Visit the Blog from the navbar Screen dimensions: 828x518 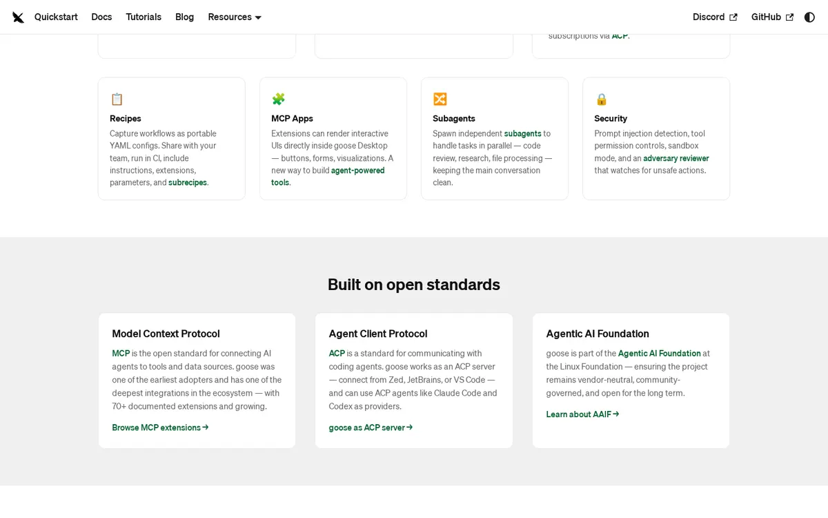184,17
